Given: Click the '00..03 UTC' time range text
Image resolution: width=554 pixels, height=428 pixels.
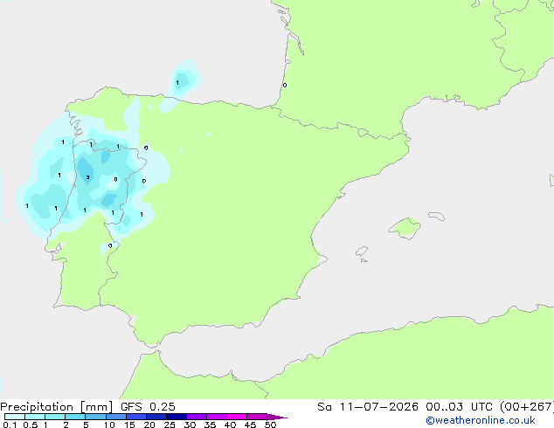Looking at the screenshot, I should (x=459, y=407).
